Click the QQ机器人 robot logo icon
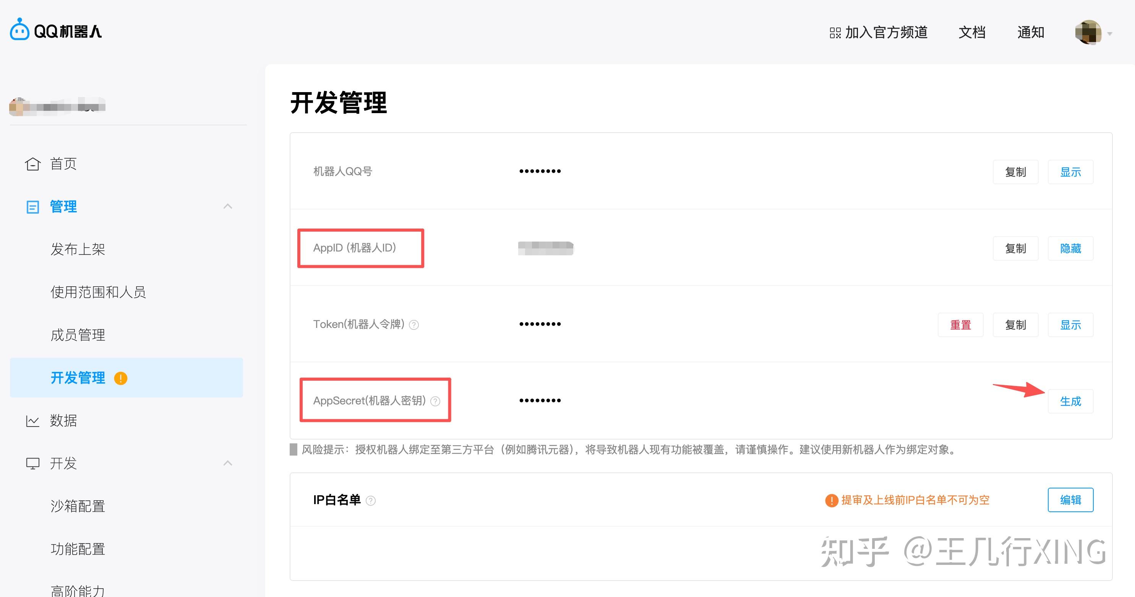1135x597 pixels. click(19, 29)
